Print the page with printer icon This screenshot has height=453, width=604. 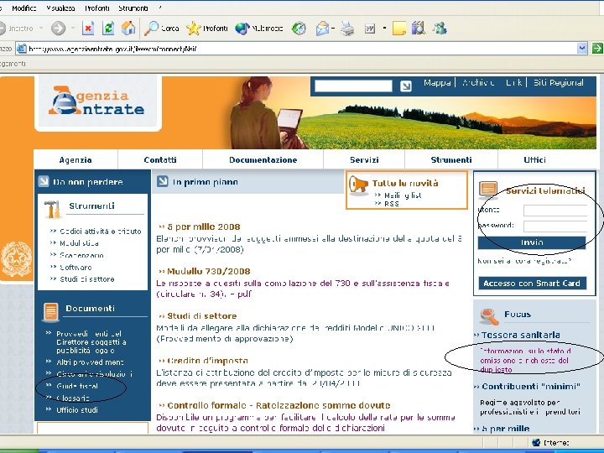pyautogui.click(x=347, y=29)
